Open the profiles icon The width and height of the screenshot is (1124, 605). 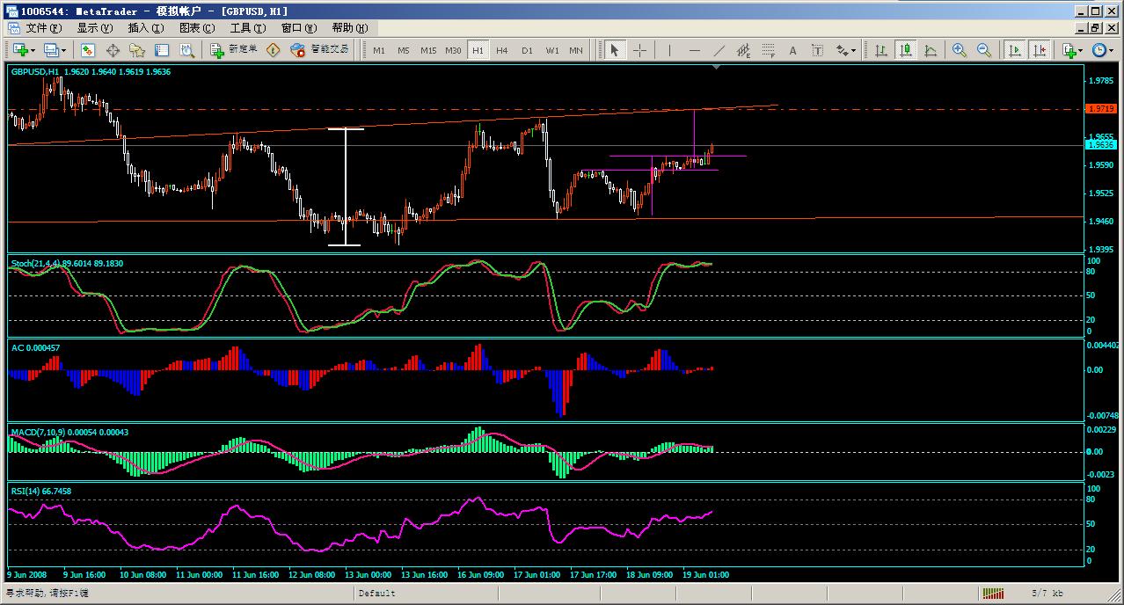tap(51, 50)
